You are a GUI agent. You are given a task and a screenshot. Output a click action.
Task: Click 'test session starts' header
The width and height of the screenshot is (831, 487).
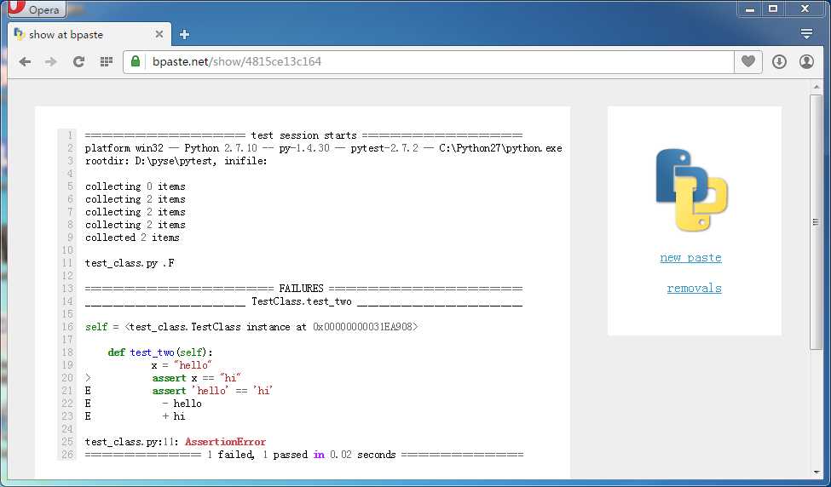point(303,135)
